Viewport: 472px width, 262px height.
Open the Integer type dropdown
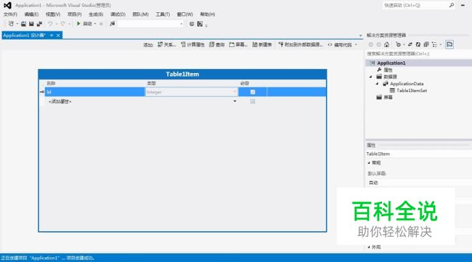coord(235,92)
